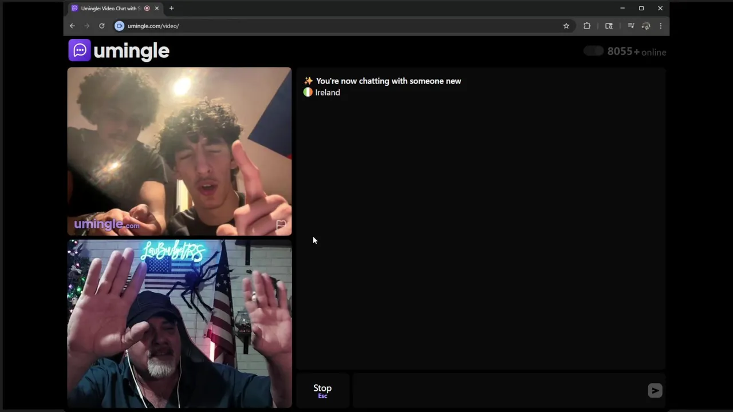This screenshot has width=733, height=412.
Task: Reload the umingle page
Action: [x=102, y=26]
